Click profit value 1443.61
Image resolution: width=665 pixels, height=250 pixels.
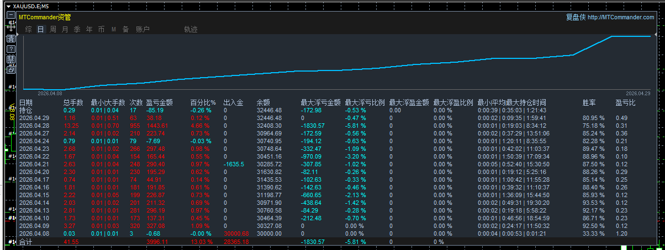tap(157, 126)
